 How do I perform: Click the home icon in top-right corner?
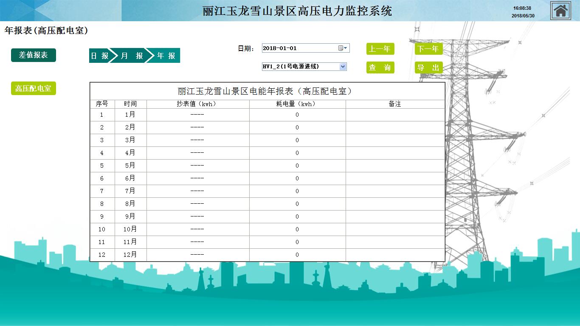[560, 11]
